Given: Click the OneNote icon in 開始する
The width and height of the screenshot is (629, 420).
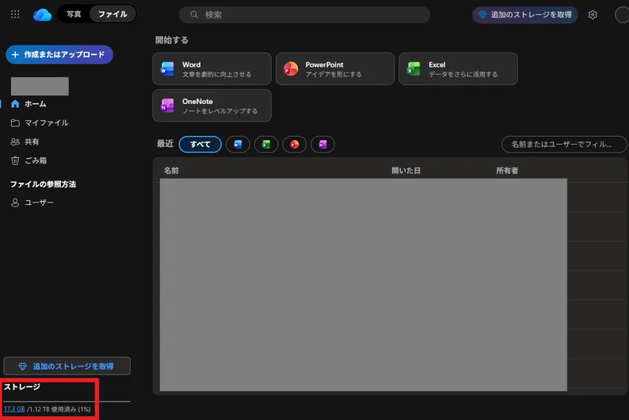Looking at the screenshot, I should pyautogui.click(x=167, y=106).
